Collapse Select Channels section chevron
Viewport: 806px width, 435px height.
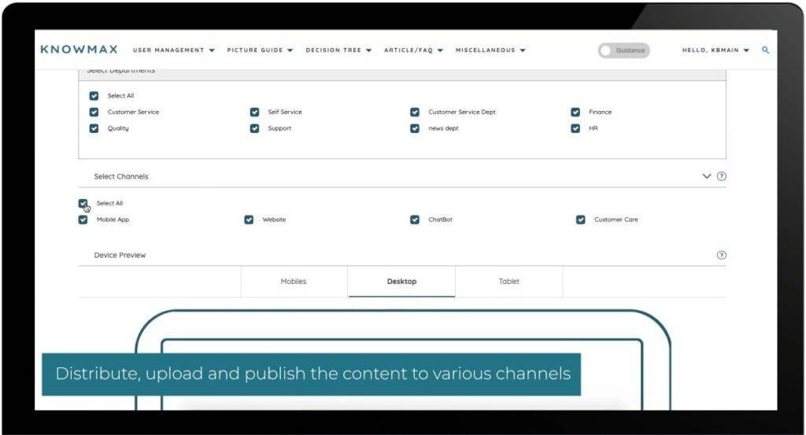(707, 176)
